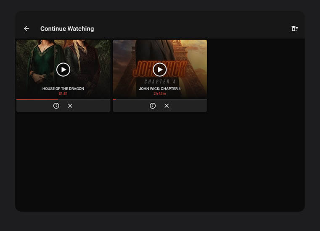Image resolution: width=320 pixels, height=231 pixels.
Task: Click John Wick progress bar
Action: pyautogui.click(x=160, y=99)
